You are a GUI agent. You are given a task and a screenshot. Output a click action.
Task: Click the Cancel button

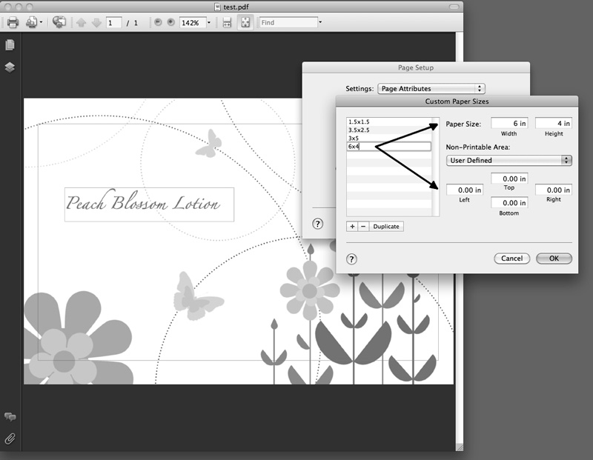pos(512,259)
